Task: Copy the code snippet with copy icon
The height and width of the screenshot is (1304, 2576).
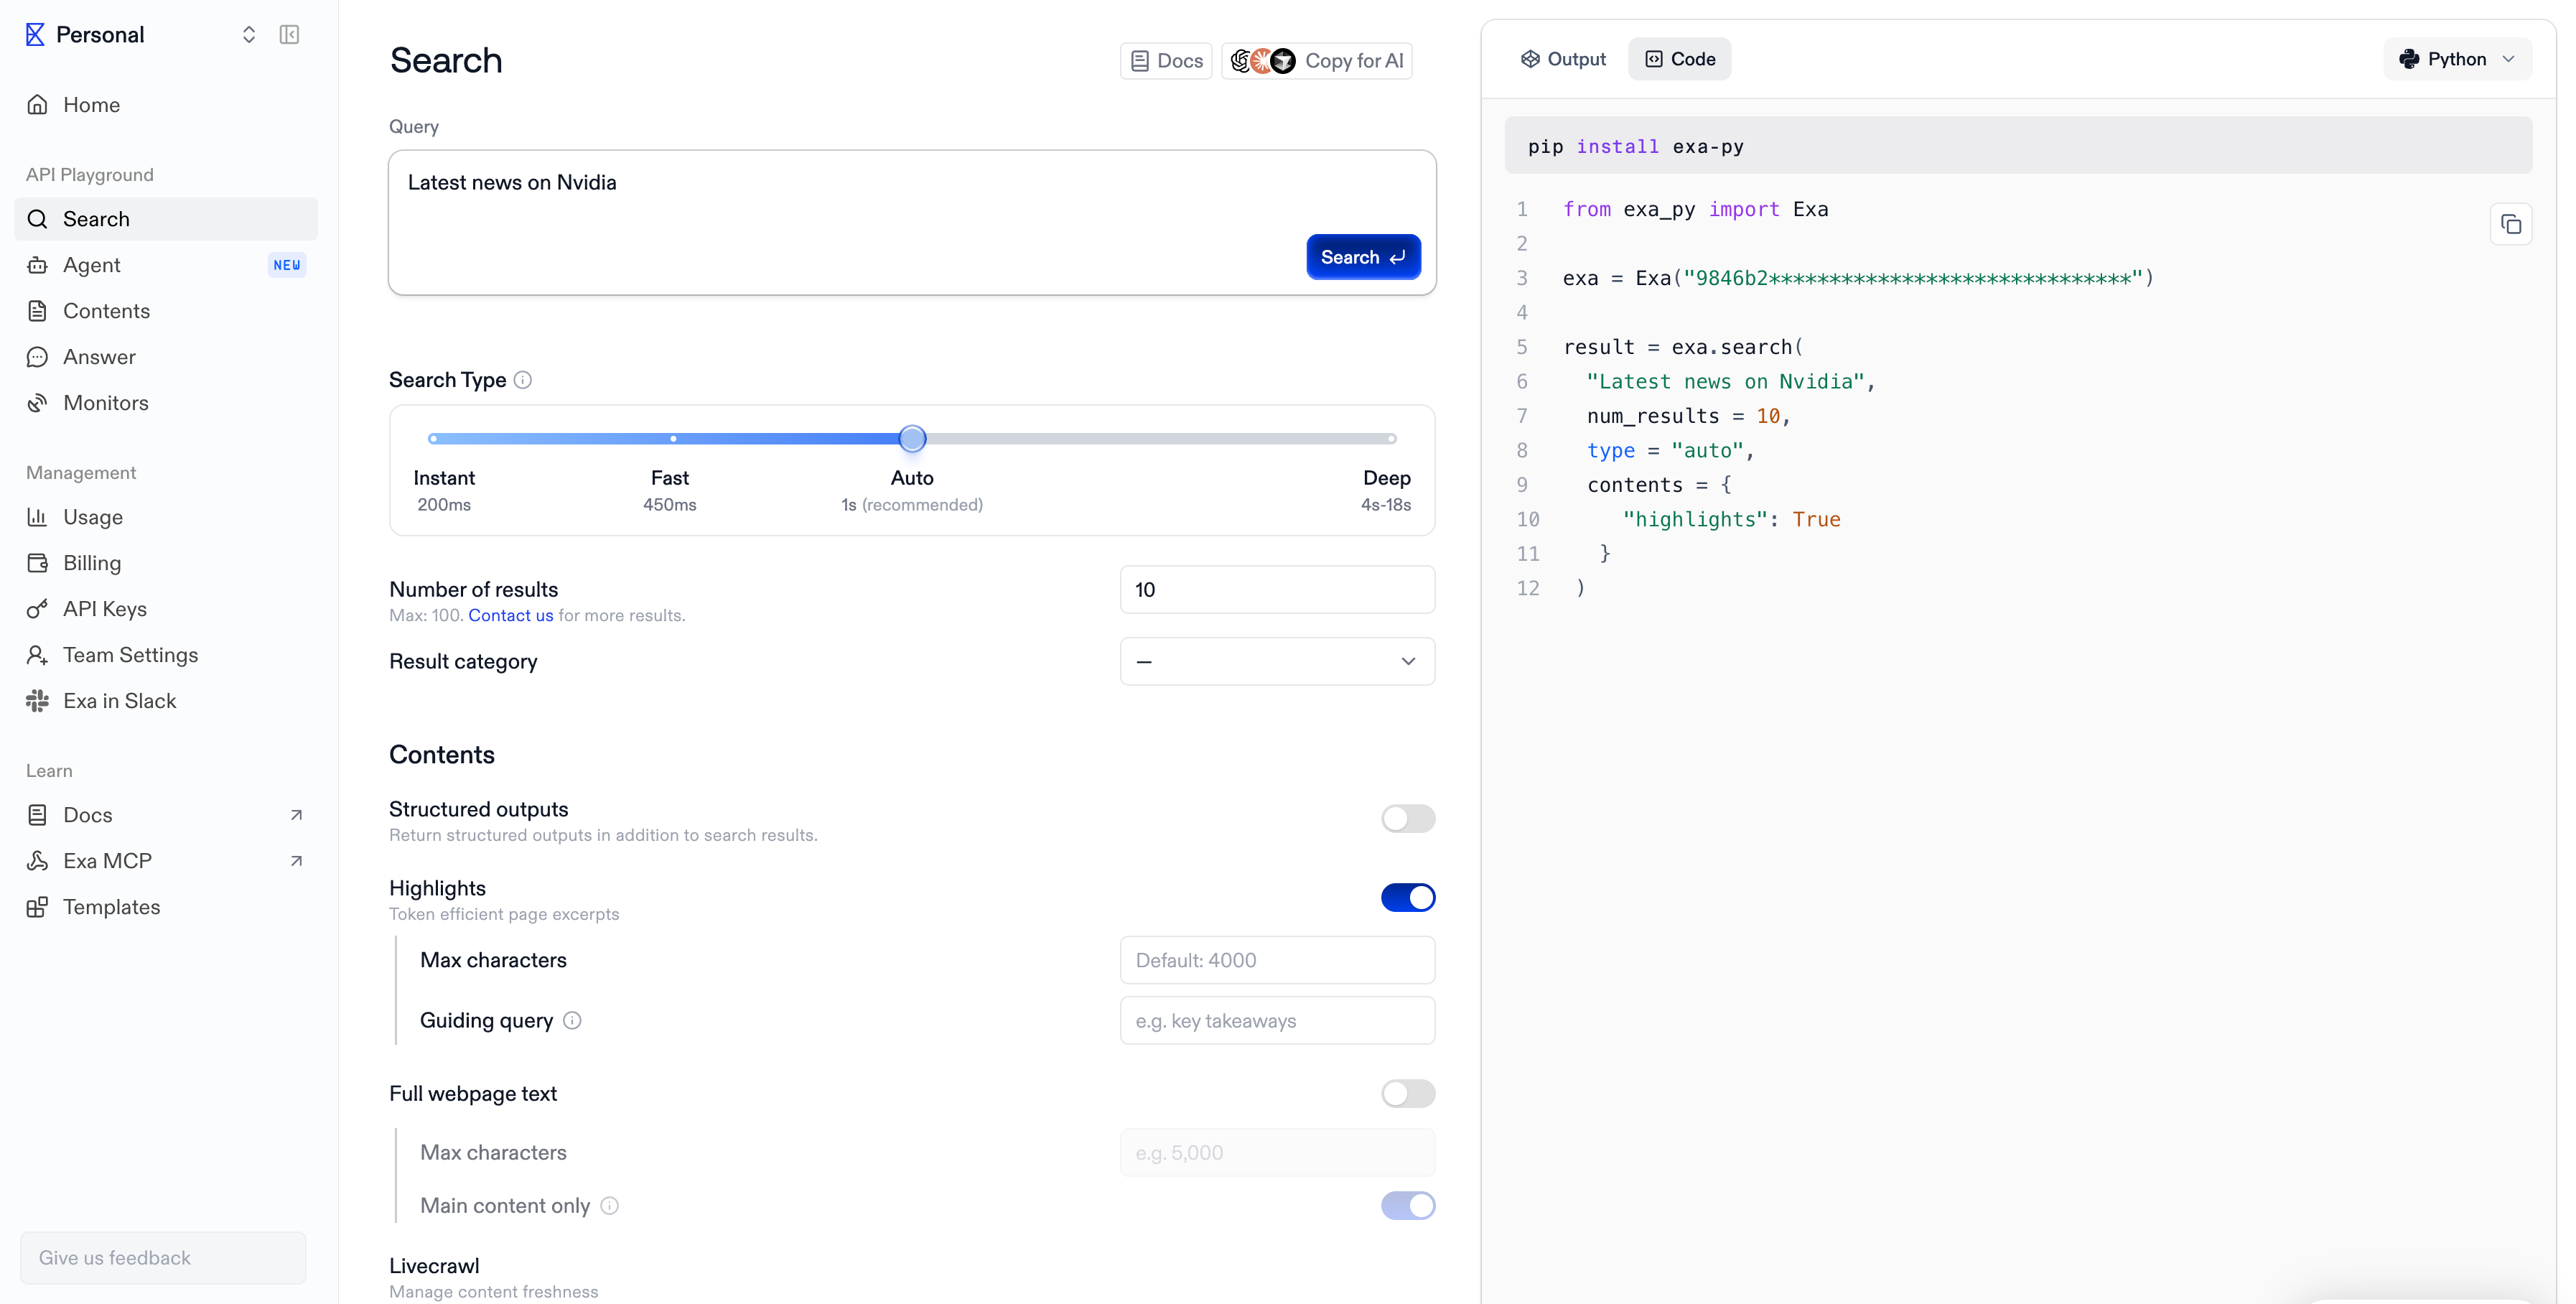Action: coord(2511,224)
